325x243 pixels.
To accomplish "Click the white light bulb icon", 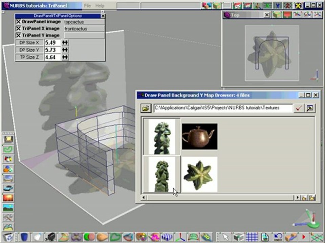I will click(37, 237).
